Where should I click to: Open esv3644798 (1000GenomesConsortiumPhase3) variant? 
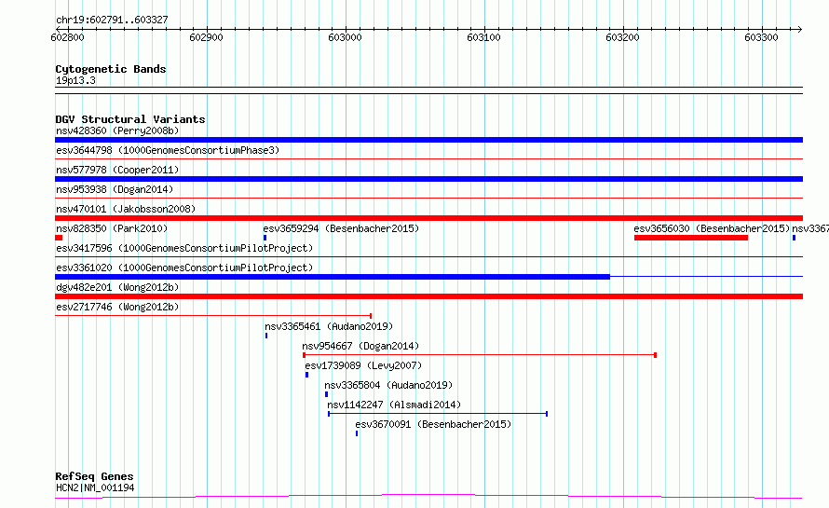(x=168, y=150)
